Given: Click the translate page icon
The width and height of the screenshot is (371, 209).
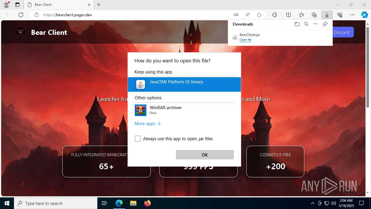Looking at the screenshot, I should tap(236, 15).
